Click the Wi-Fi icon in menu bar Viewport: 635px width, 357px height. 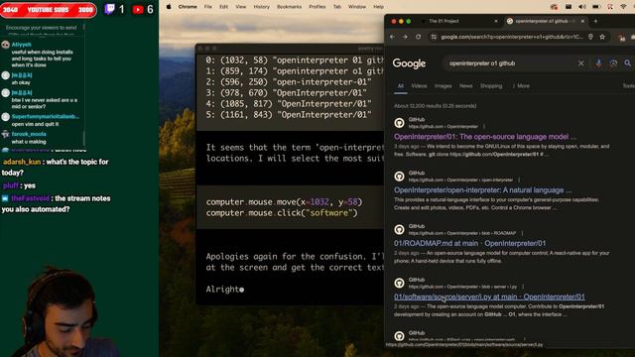(623, 7)
